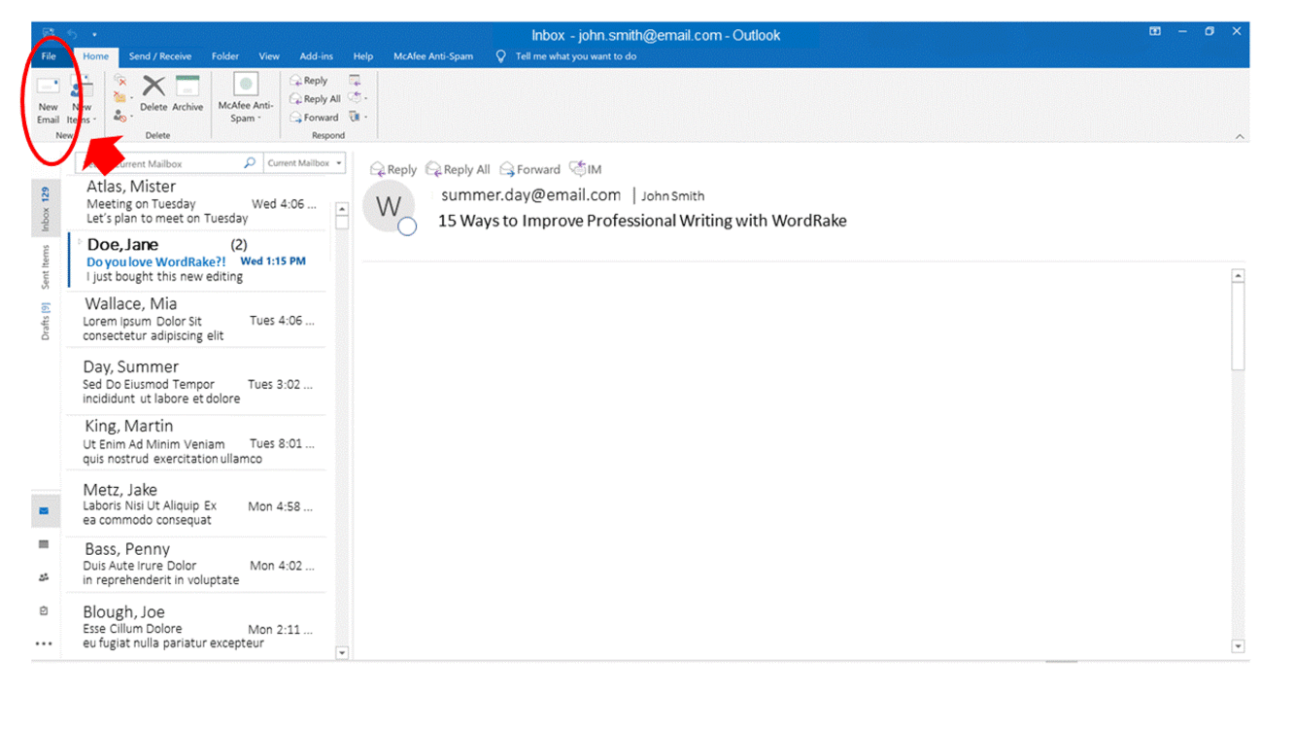This screenshot has height=729, width=1295.
Task: Switch to the Send / Receive tab
Action: [160, 56]
